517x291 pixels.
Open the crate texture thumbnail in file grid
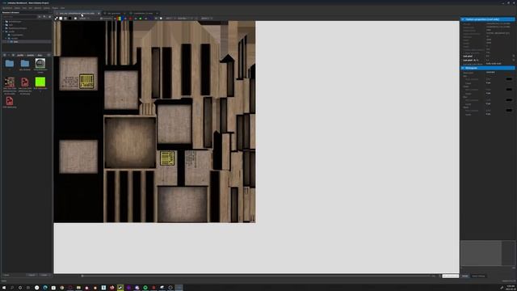click(x=10, y=82)
